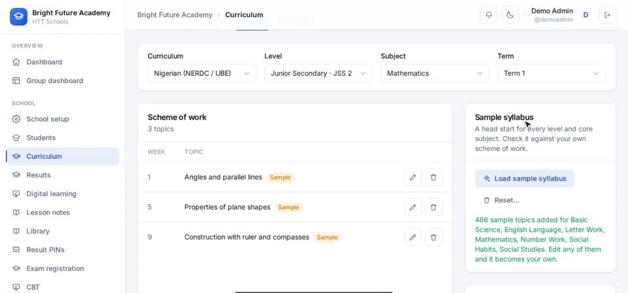Screen dimensions: 628x293
Task: Open the Term dropdown showing Term 1
Action: click(x=551, y=74)
